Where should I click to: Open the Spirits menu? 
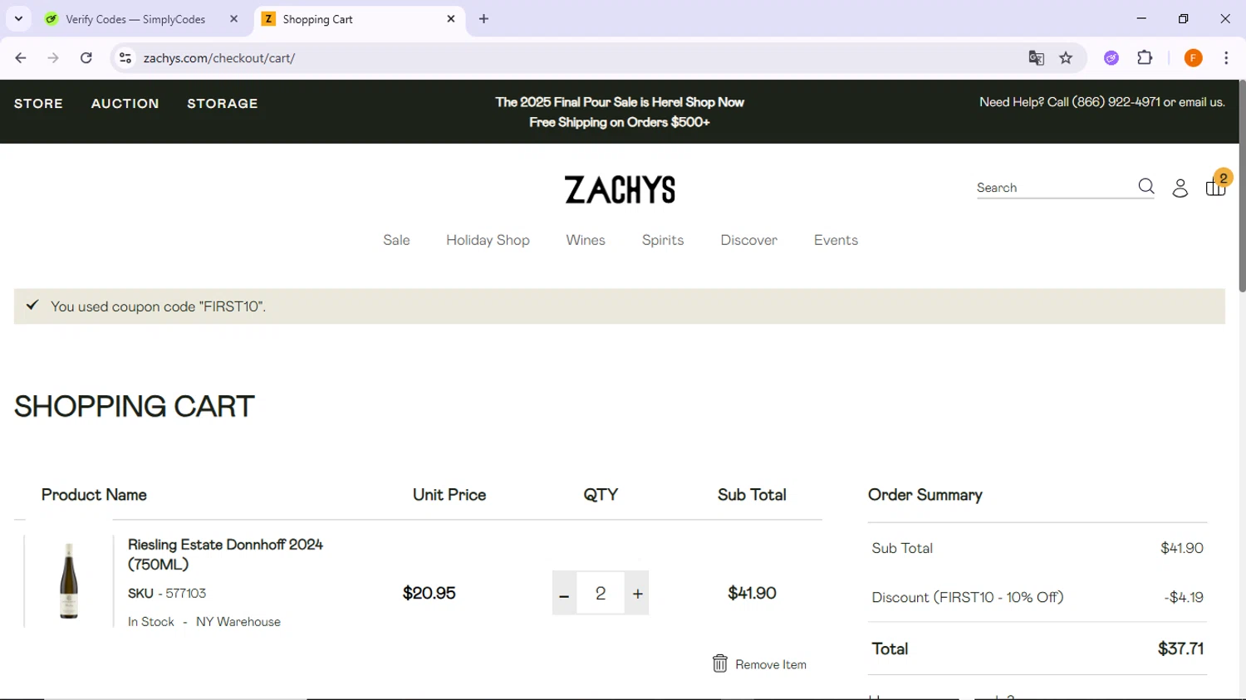(x=663, y=240)
